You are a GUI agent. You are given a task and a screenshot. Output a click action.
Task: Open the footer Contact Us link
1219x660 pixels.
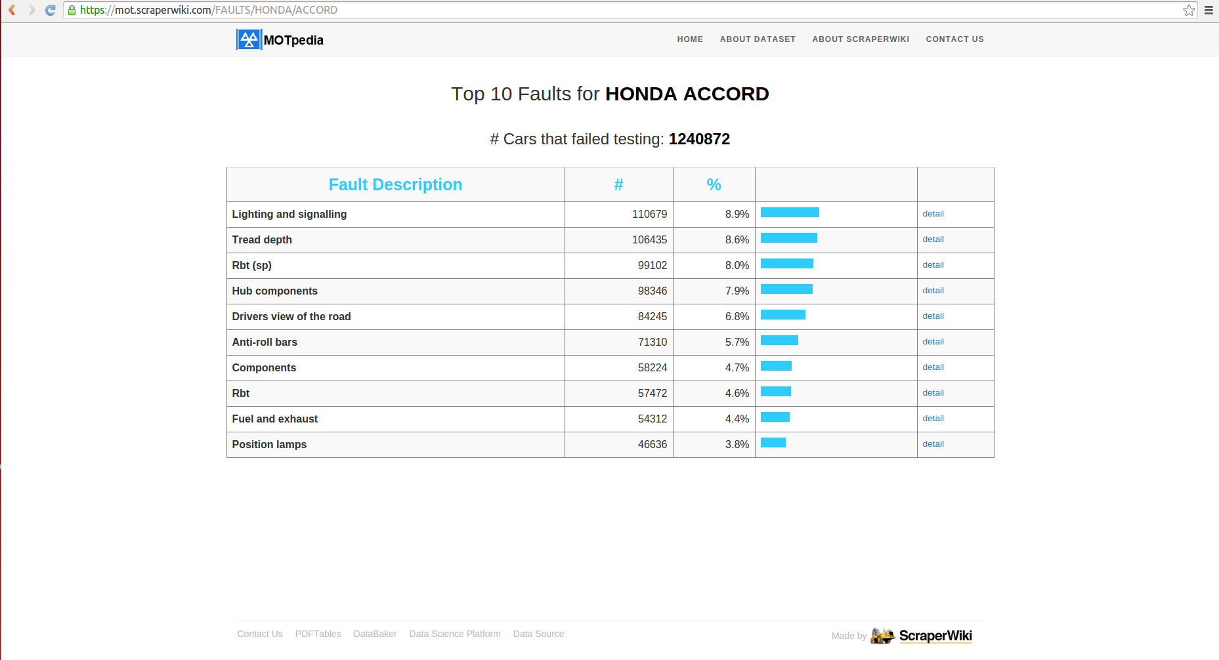[x=260, y=634]
